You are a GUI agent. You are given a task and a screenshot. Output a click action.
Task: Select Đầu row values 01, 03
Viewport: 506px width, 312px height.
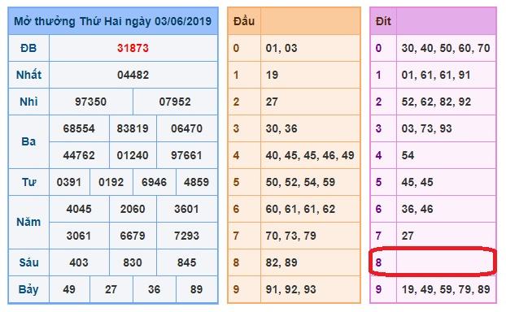pyautogui.click(x=281, y=48)
